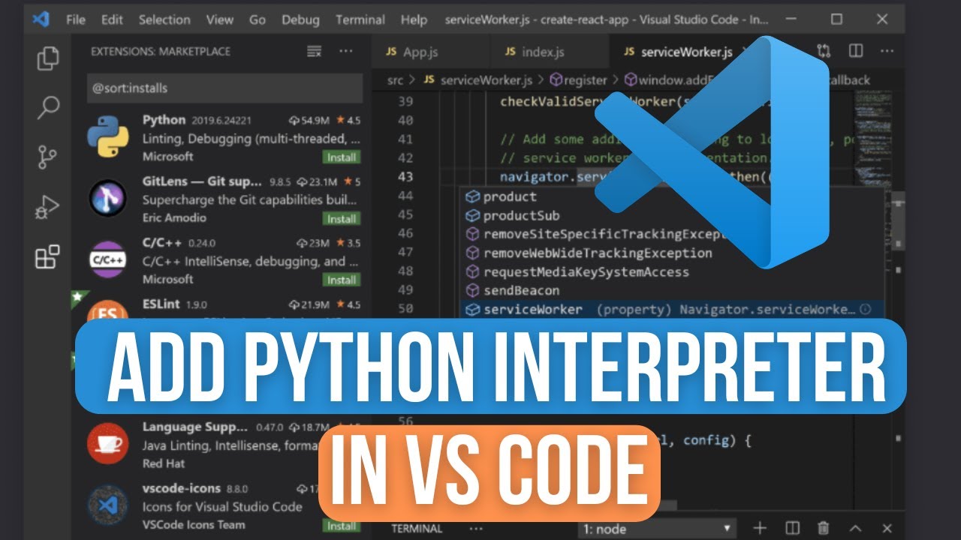Switch to the index.js tab
961x540 pixels.
(550, 52)
